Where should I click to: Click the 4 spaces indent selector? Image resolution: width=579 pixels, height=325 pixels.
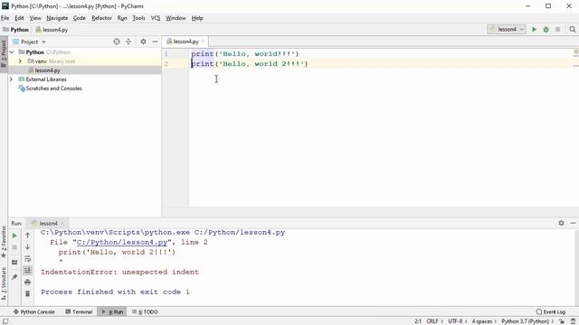pyautogui.click(x=484, y=321)
